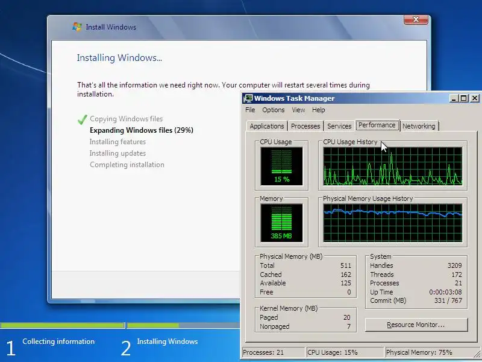The image size is (482, 362).
Task: Click the status bar Physical Memory: 75% entry
Action: pyautogui.click(x=429, y=352)
